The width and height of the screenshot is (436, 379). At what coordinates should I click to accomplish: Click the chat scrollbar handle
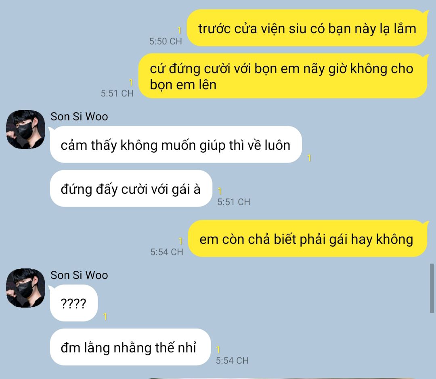432,288
